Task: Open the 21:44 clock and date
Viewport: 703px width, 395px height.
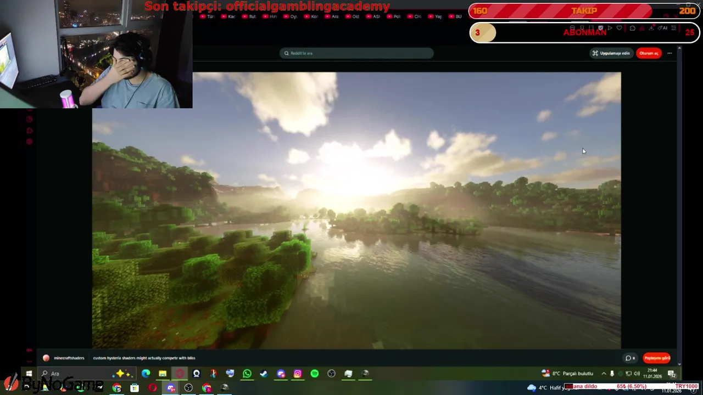Action: (652, 374)
